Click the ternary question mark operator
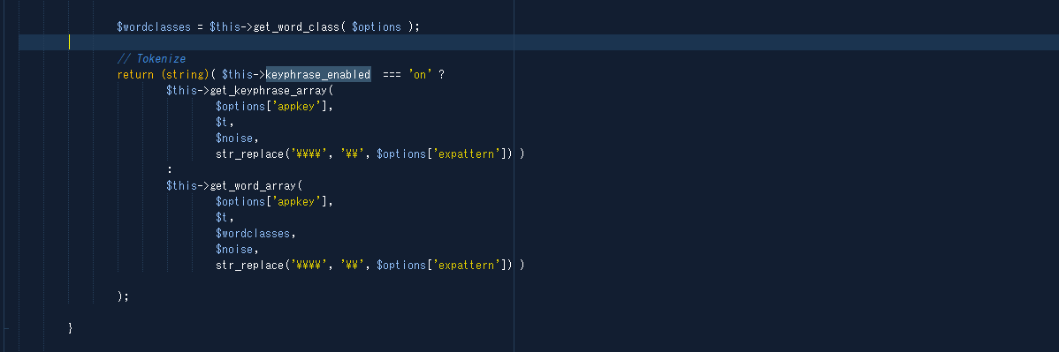 click(442, 74)
